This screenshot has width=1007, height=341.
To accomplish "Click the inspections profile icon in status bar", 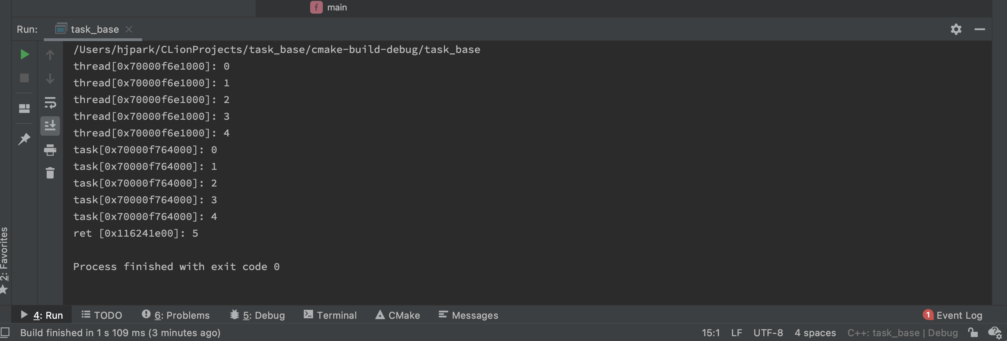I will (x=994, y=333).
